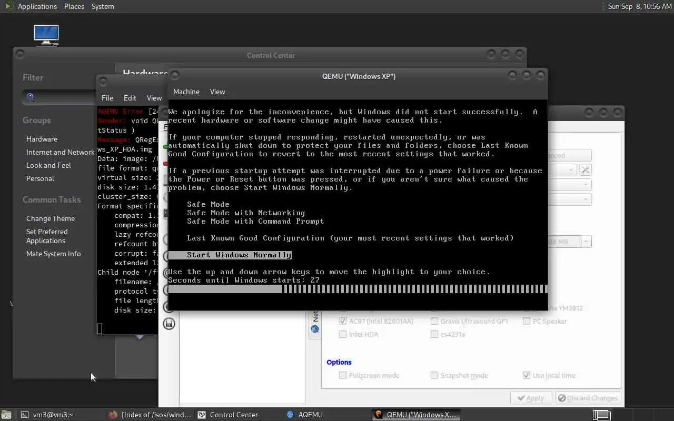This screenshot has width=674, height=421.
Task: Select the Look and Feel group
Action: click(x=48, y=165)
